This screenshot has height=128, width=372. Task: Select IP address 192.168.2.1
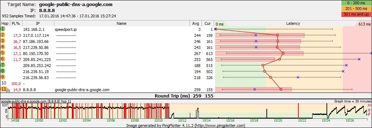34,29
